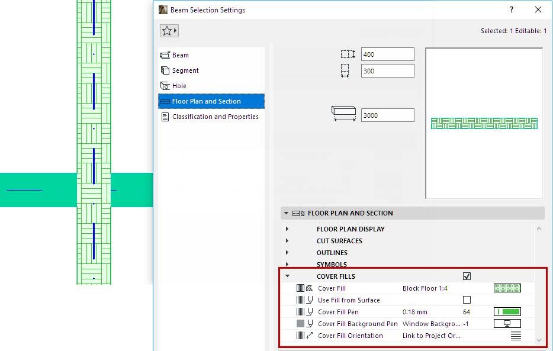Open the Favorites dropdown arrow
The image size is (553, 351).
[175, 31]
